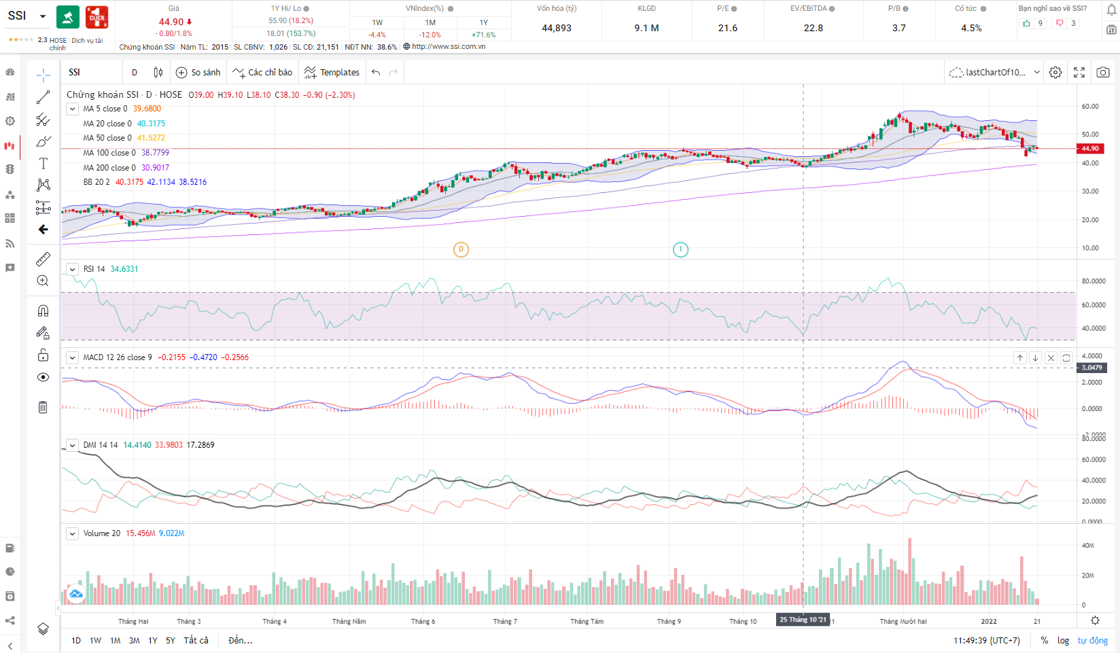
Task: Select the text annotation tool
Action: click(x=43, y=163)
